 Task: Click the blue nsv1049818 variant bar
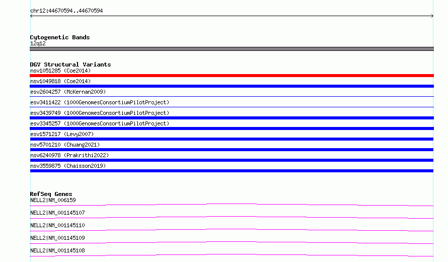click(x=232, y=86)
